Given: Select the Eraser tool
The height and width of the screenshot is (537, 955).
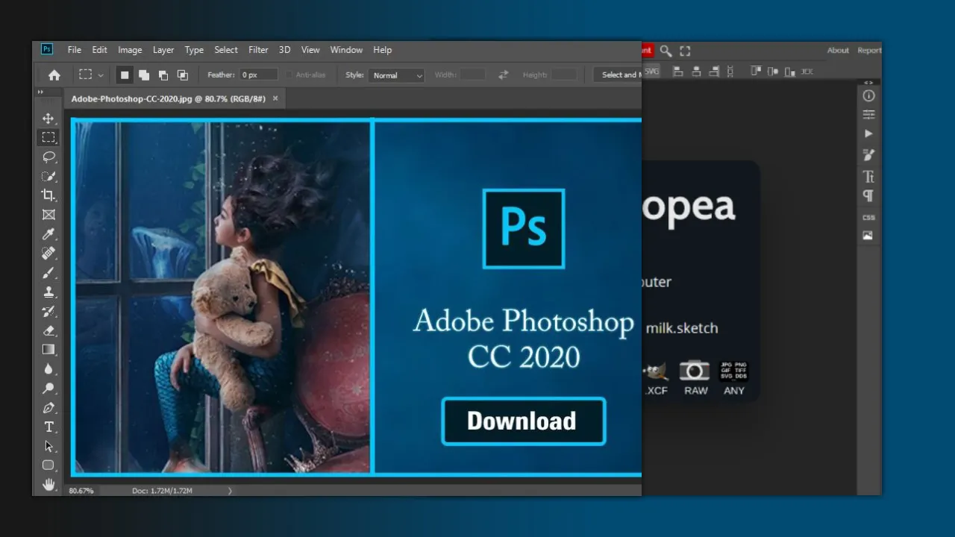Looking at the screenshot, I should pos(48,330).
